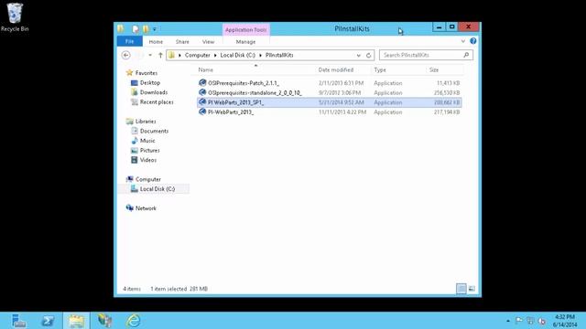Screen dimensions: 586x329
Task: Expand the ribbon with the chevron
Action: (463, 41)
